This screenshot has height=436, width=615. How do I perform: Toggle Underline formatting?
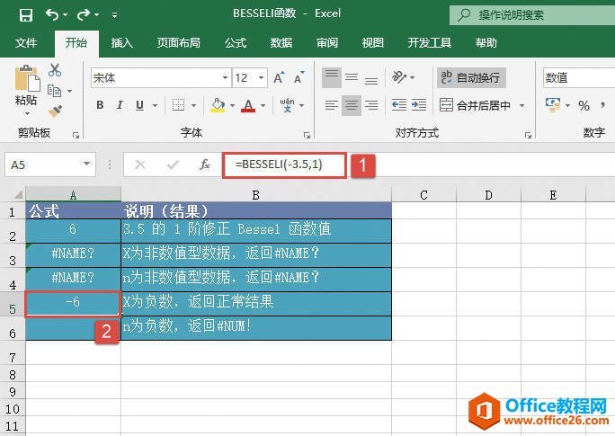point(139,105)
